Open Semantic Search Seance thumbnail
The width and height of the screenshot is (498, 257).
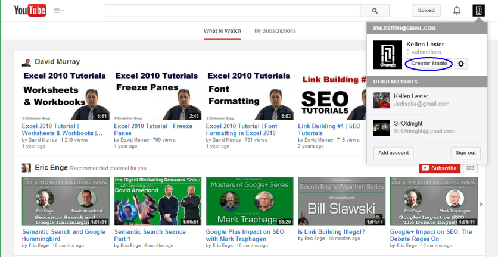157,201
